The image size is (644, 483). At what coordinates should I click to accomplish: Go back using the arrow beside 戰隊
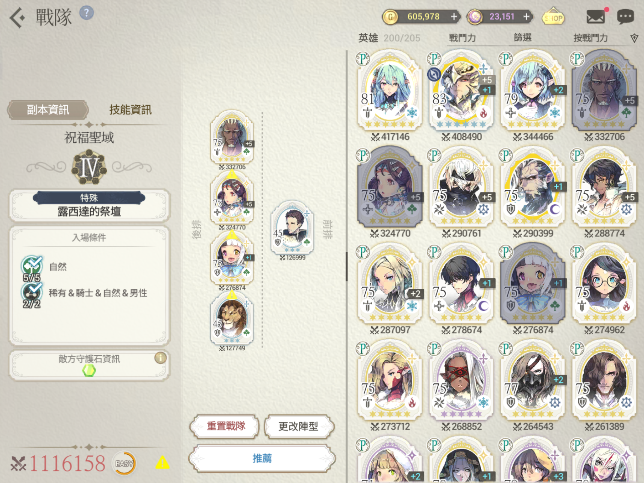[x=17, y=18]
